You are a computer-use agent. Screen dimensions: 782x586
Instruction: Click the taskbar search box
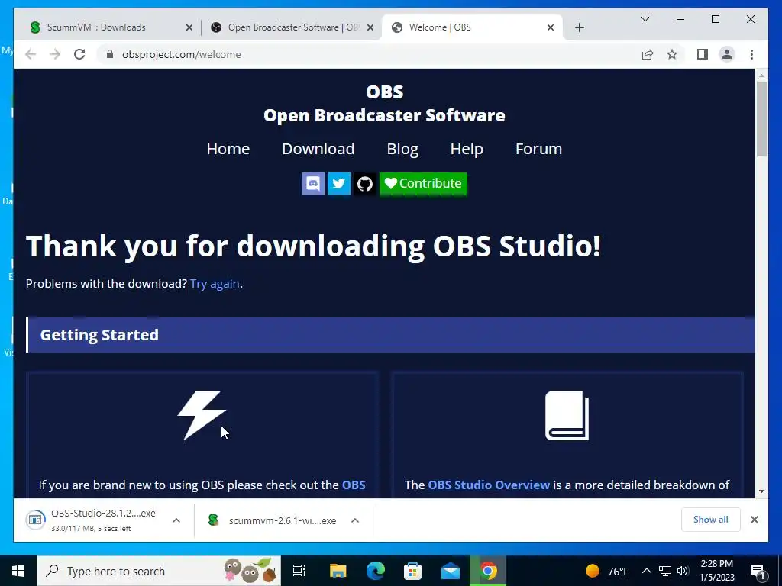pos(159,571)
